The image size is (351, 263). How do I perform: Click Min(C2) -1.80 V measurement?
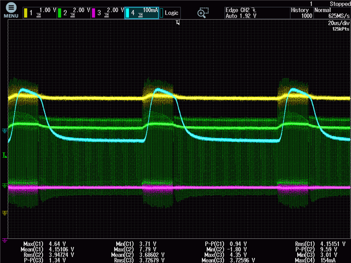click(x=227, y=249)
